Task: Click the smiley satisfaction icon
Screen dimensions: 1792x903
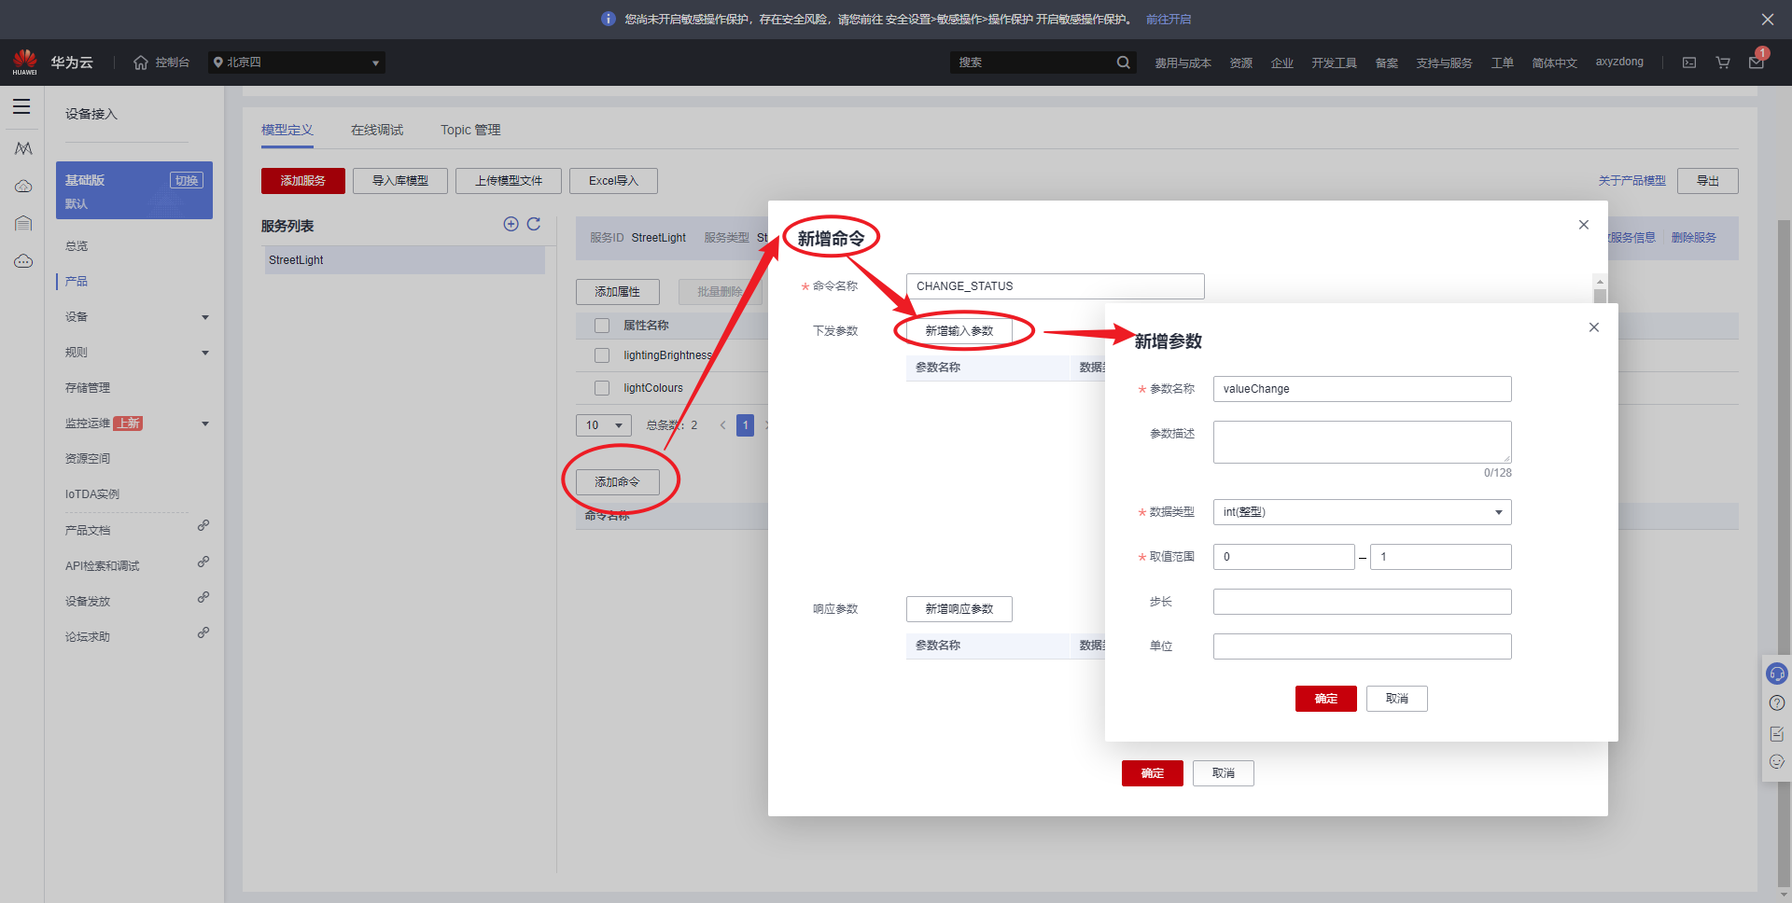Action: [x=1777, y=762]
